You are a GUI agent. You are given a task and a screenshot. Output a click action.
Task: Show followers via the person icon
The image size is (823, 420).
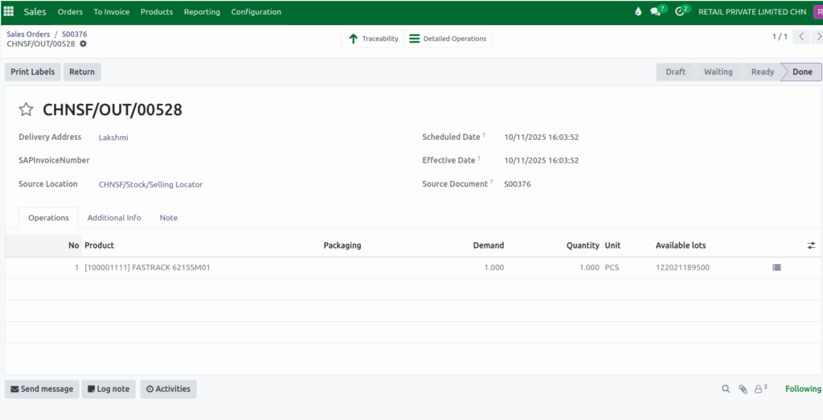pyautogui.click(x=760, y=389)
